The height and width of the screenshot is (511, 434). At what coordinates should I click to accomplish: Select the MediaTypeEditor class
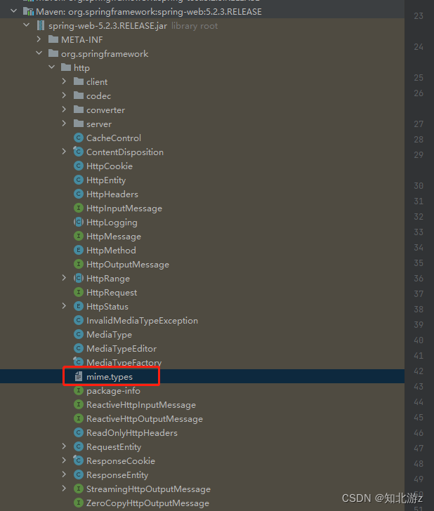(x=121, y=348)
